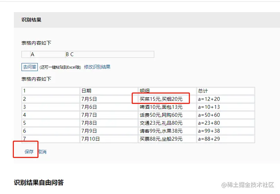Click the cell 7月6日

click(109, 107)
